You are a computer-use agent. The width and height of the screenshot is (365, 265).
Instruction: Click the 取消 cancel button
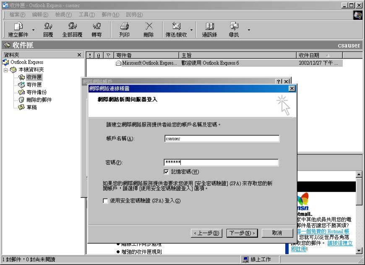[x=277, y=233]
